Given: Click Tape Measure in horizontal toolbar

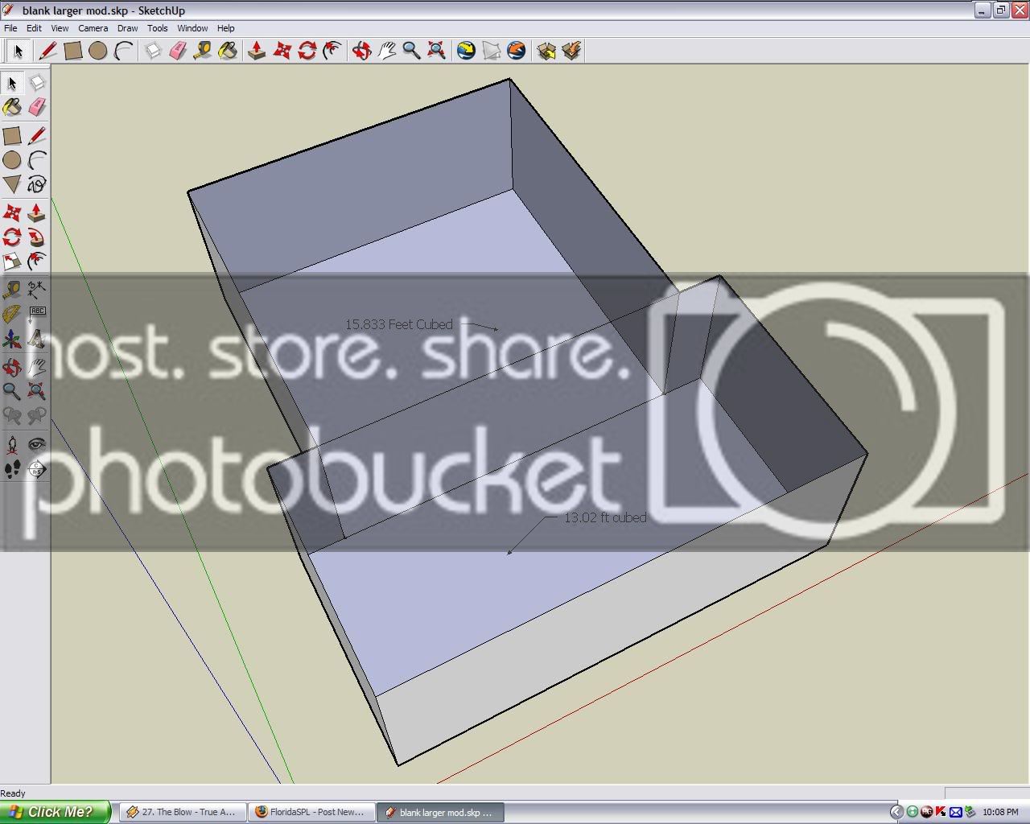Looking at the screenshot, I should pos(203,51).
